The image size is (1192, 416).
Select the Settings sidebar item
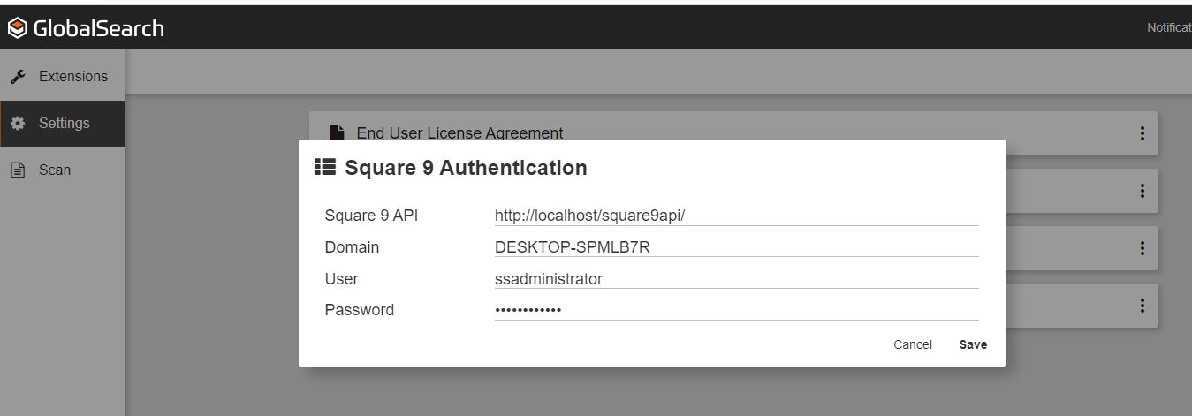point(64,124)
